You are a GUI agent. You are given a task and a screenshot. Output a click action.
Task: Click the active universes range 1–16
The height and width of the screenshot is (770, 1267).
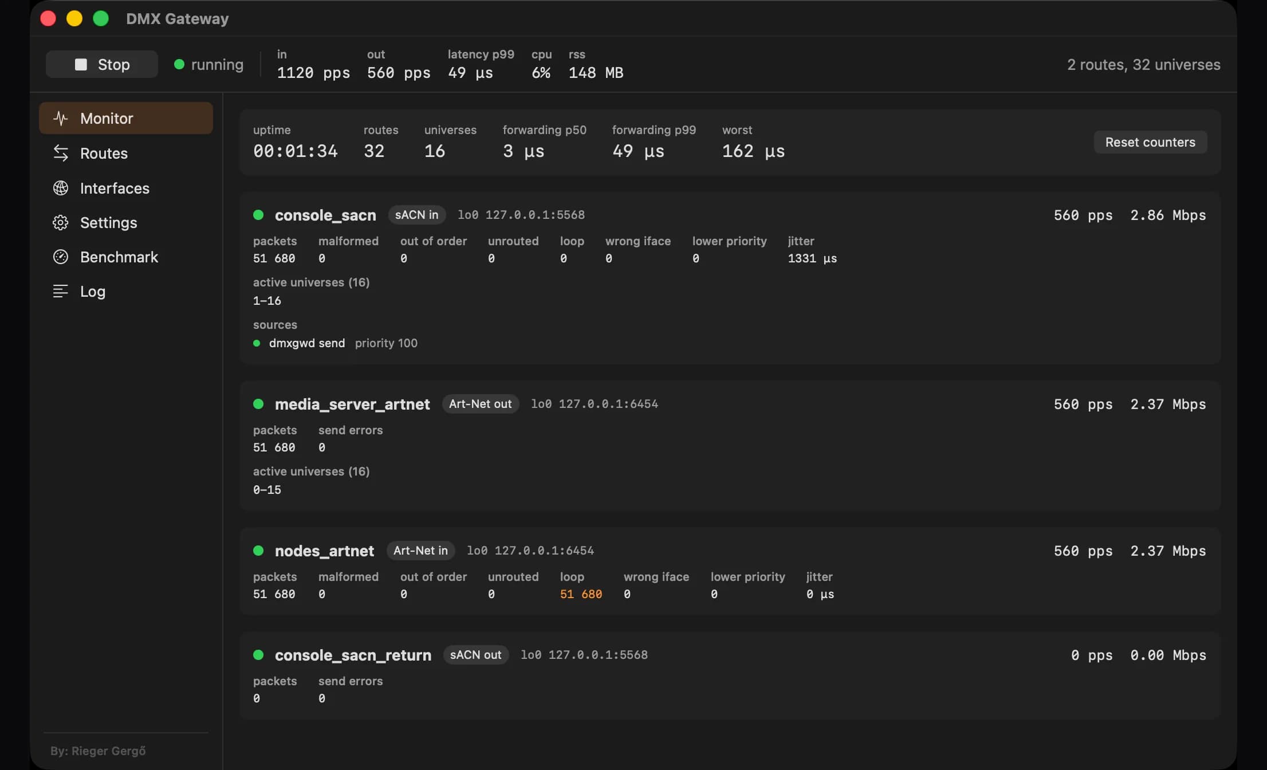(x=267, y=301)
